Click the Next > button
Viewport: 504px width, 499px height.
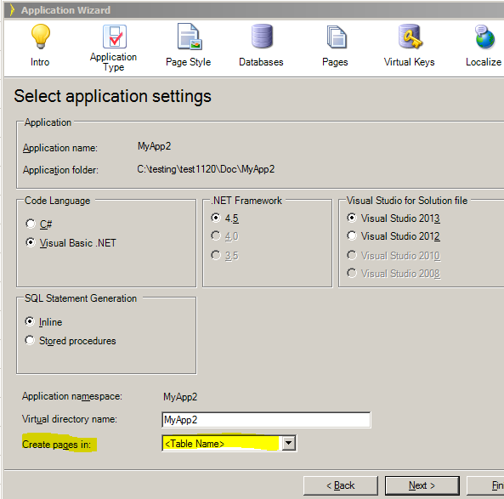[422, 485]
